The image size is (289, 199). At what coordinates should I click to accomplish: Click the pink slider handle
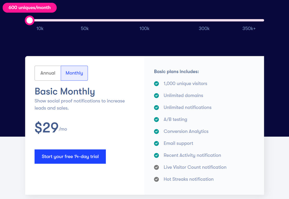29,20
